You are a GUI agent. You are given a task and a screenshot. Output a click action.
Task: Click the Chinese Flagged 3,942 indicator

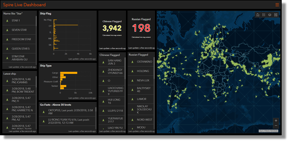tap(112, 28)
